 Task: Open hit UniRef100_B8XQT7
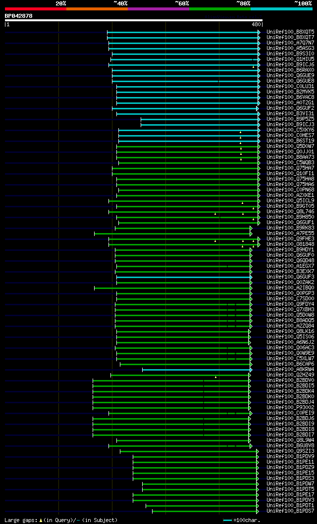coord(290,37)
